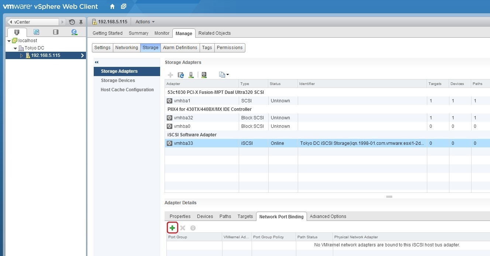Click the navigator forward arrow
The height and width of the screenshot is (256, 490).
[x=62, y=22]
